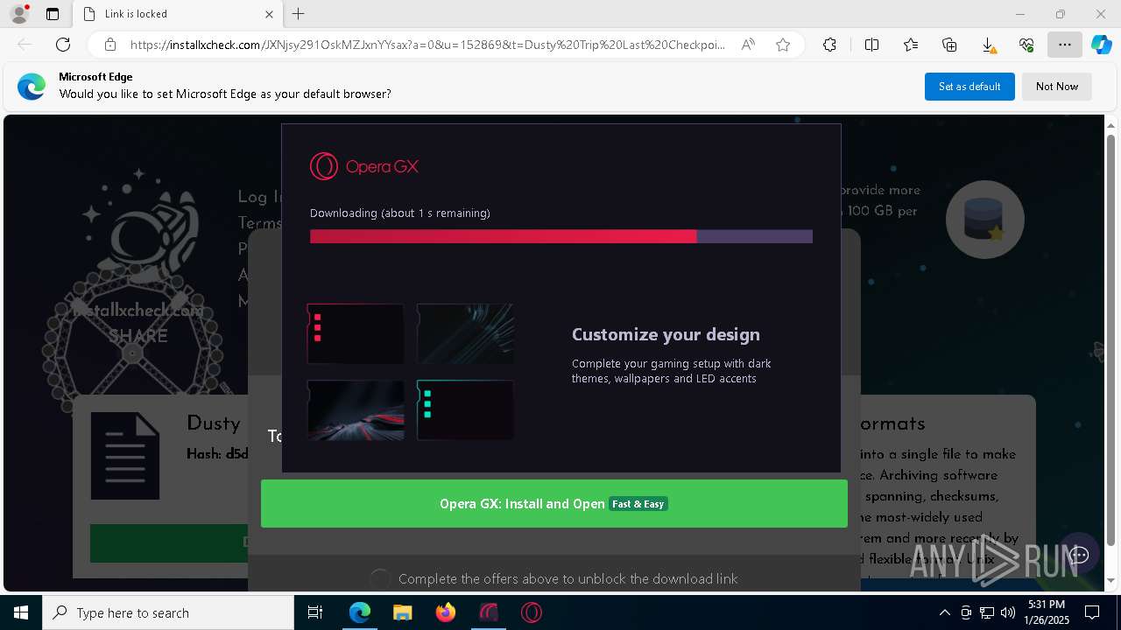Open volume control in system tray
The image size is (1121, 630).
(1008, 612)
